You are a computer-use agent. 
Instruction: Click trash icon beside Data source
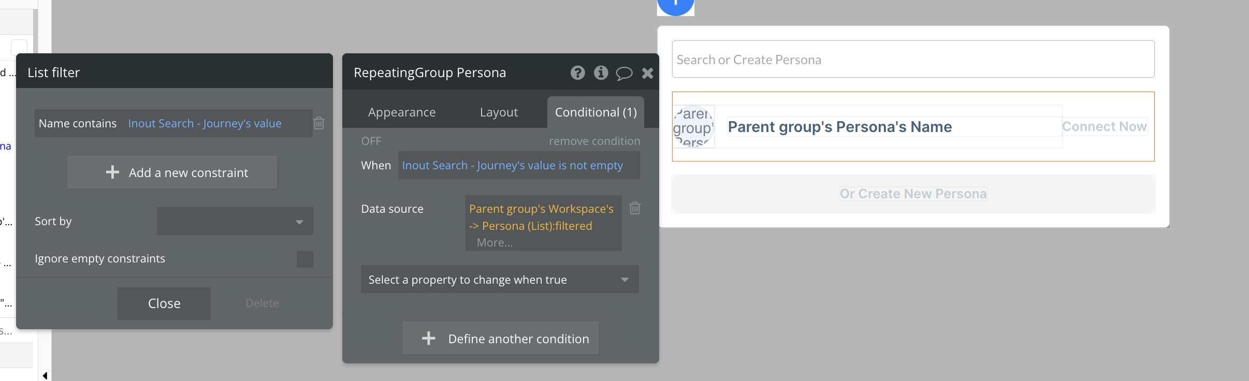tap(635, 208)
